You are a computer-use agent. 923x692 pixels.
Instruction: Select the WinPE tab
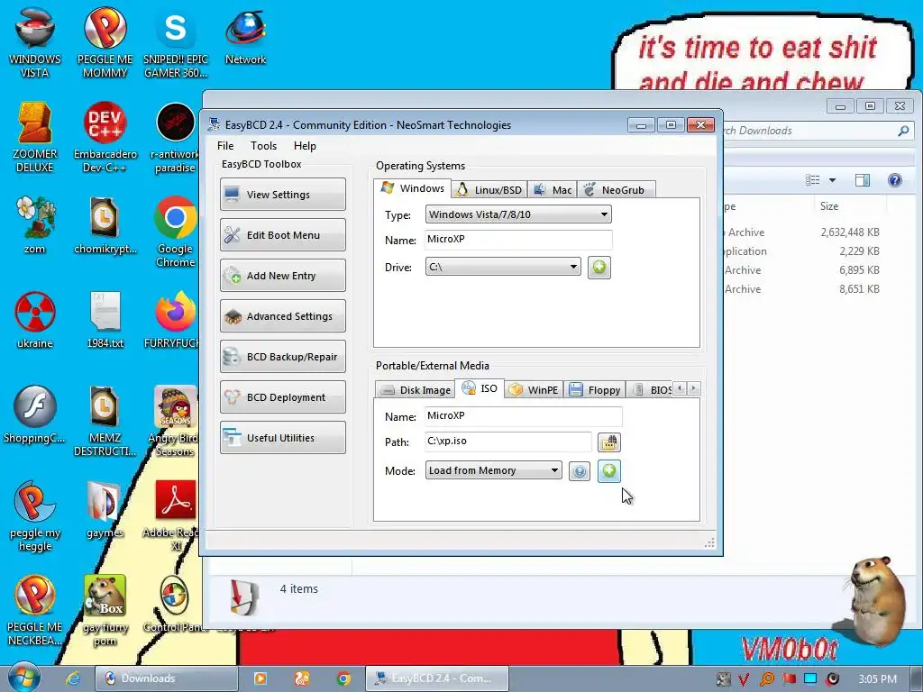[534, 389]
